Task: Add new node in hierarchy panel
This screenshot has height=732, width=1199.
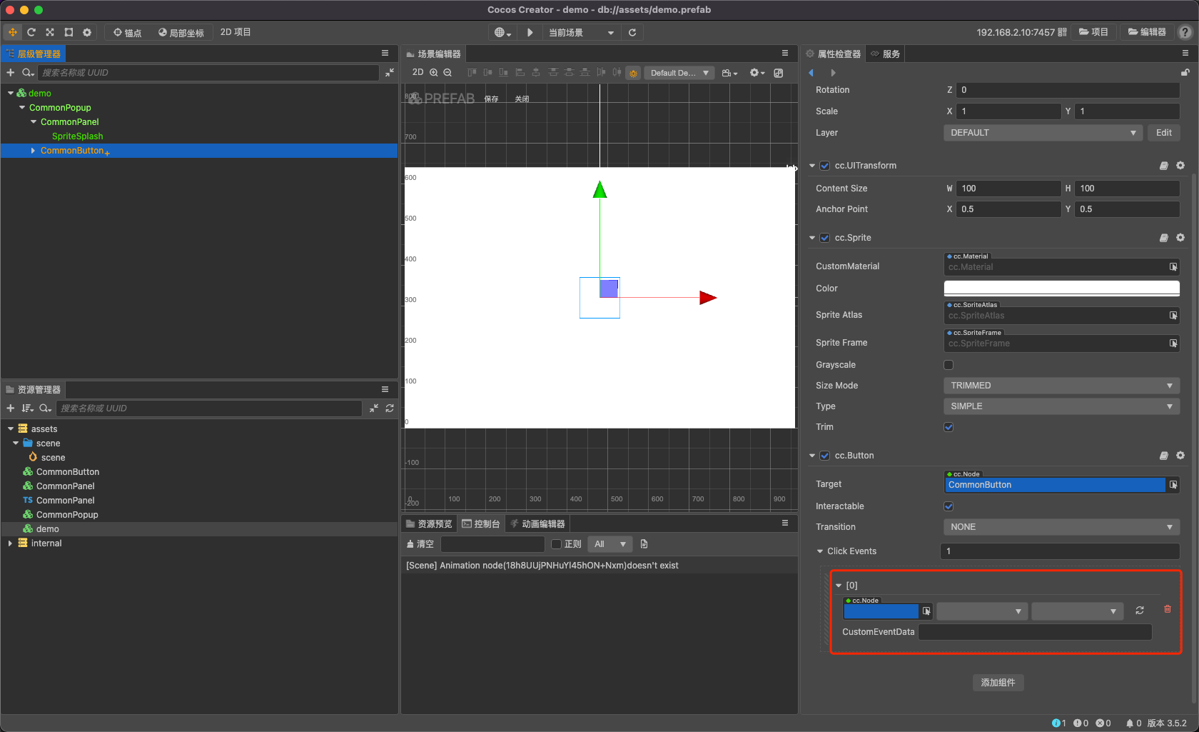Action: [x=11, y=73]
